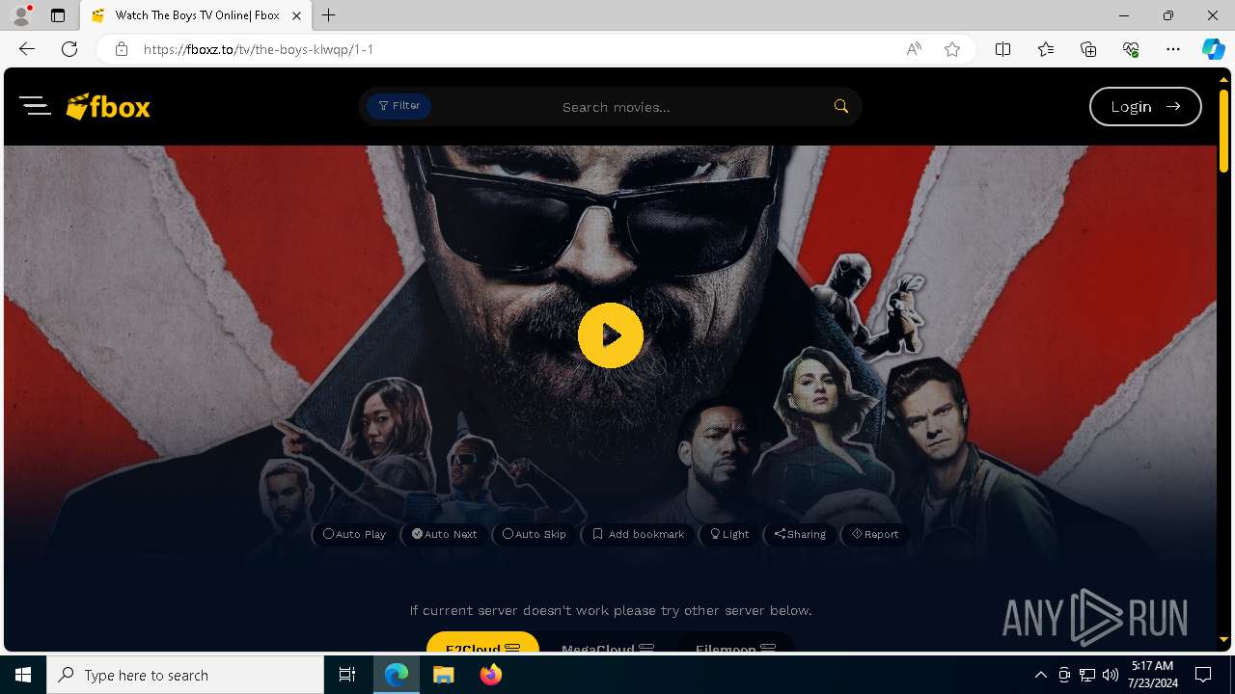Go to the fbox logo home link
Image resolution: width=1235 pixels, height=694 pixels.
[108, 106]
